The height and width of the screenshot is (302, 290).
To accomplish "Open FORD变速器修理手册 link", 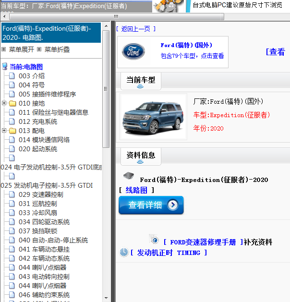I will pos(203,242).
